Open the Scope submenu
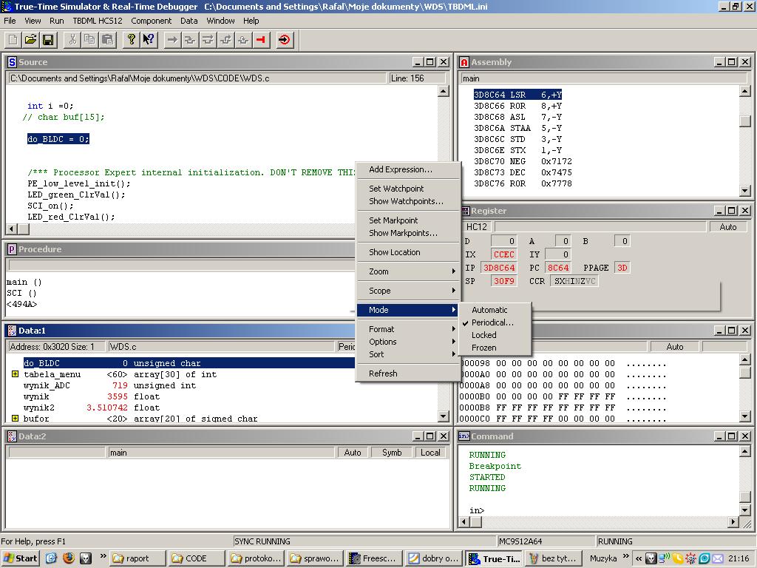This screenshot has height=568, width=757. point(408,291)
